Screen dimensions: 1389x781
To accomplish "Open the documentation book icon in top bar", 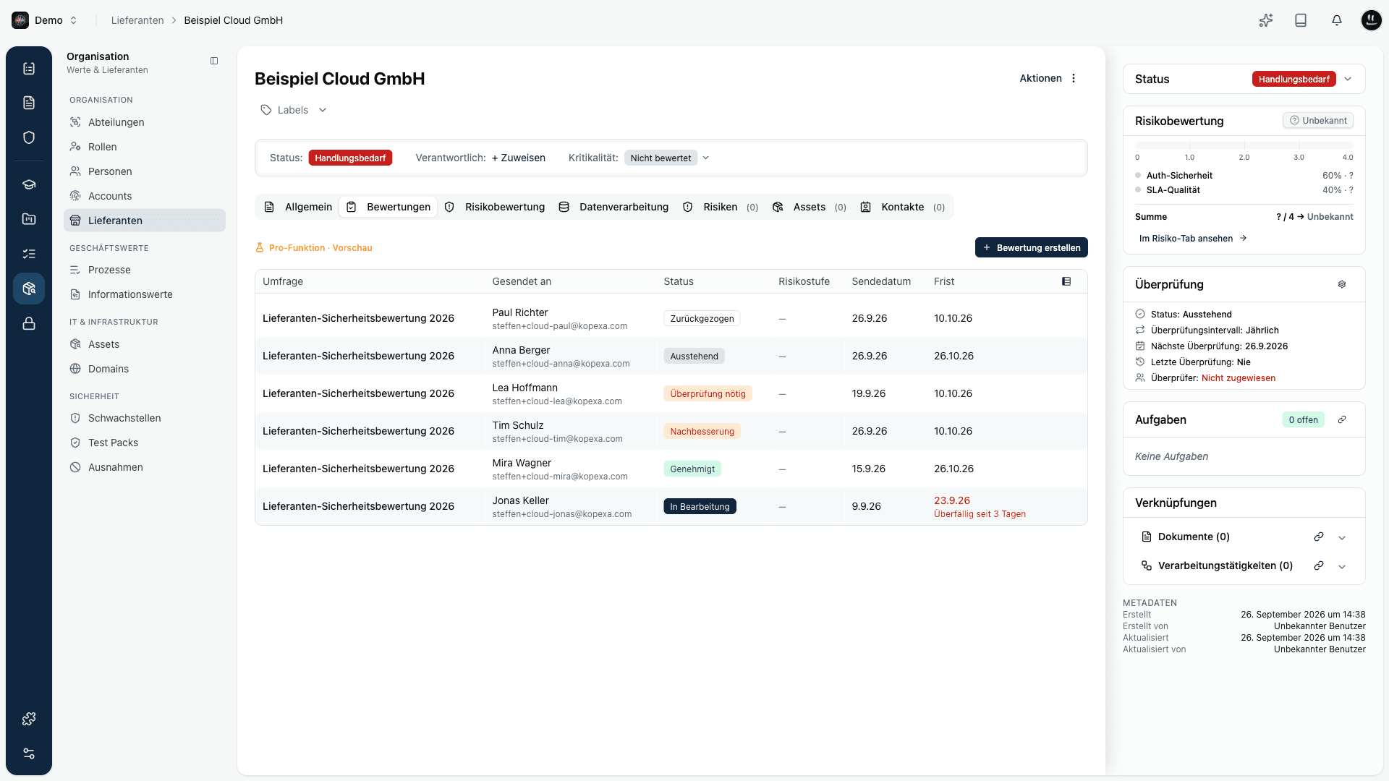I will [x=1301, y=20].
